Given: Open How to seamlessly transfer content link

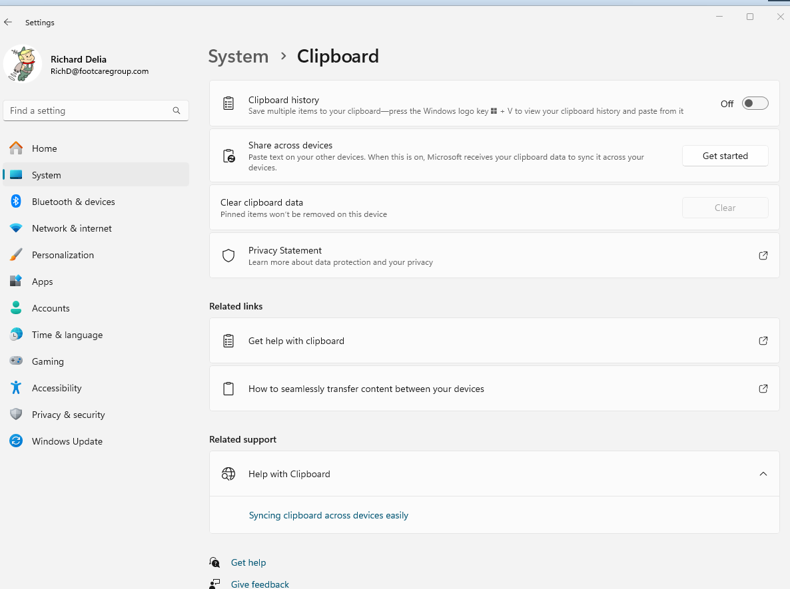Looking at the screenshot, I should point(494,389).
